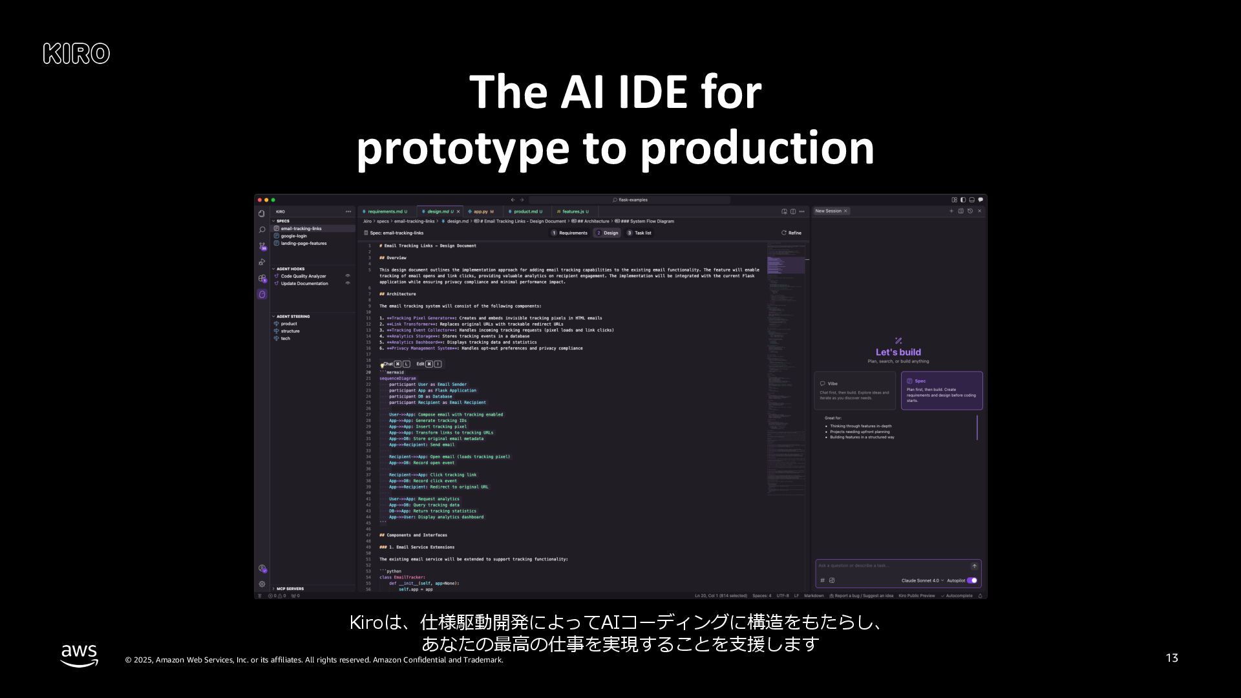Screen dimensions: 1241x698
Task: Open editor more actions ellipsis
Action: (802, 211)
